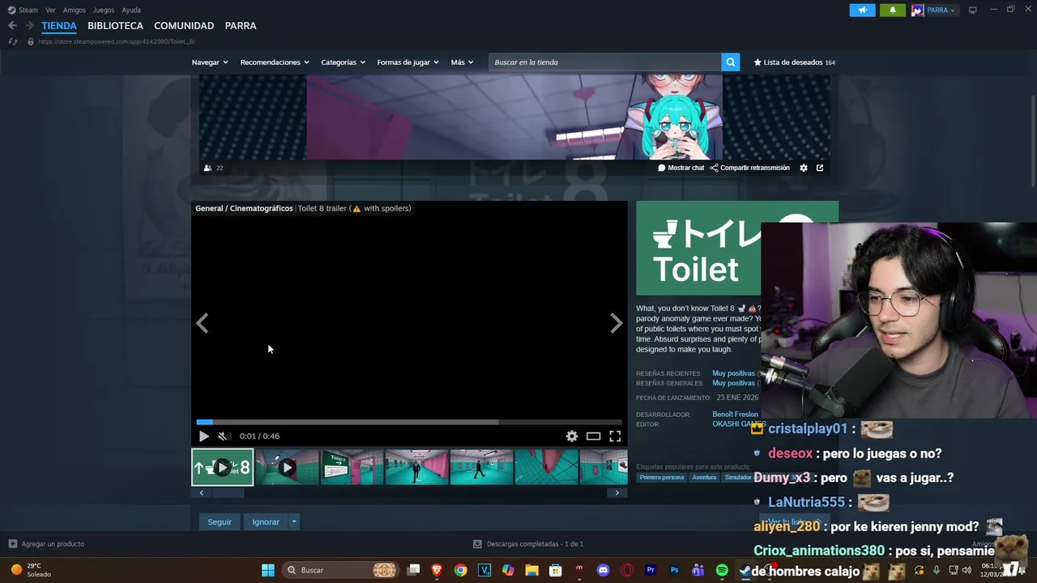Switch to Big Picture mode icon
Image resolution: width=1037 pixels, height=583 pixels.
[973, 10]
